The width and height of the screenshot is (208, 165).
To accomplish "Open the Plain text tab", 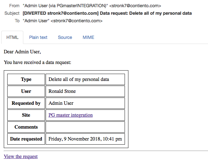I will 38,37.
